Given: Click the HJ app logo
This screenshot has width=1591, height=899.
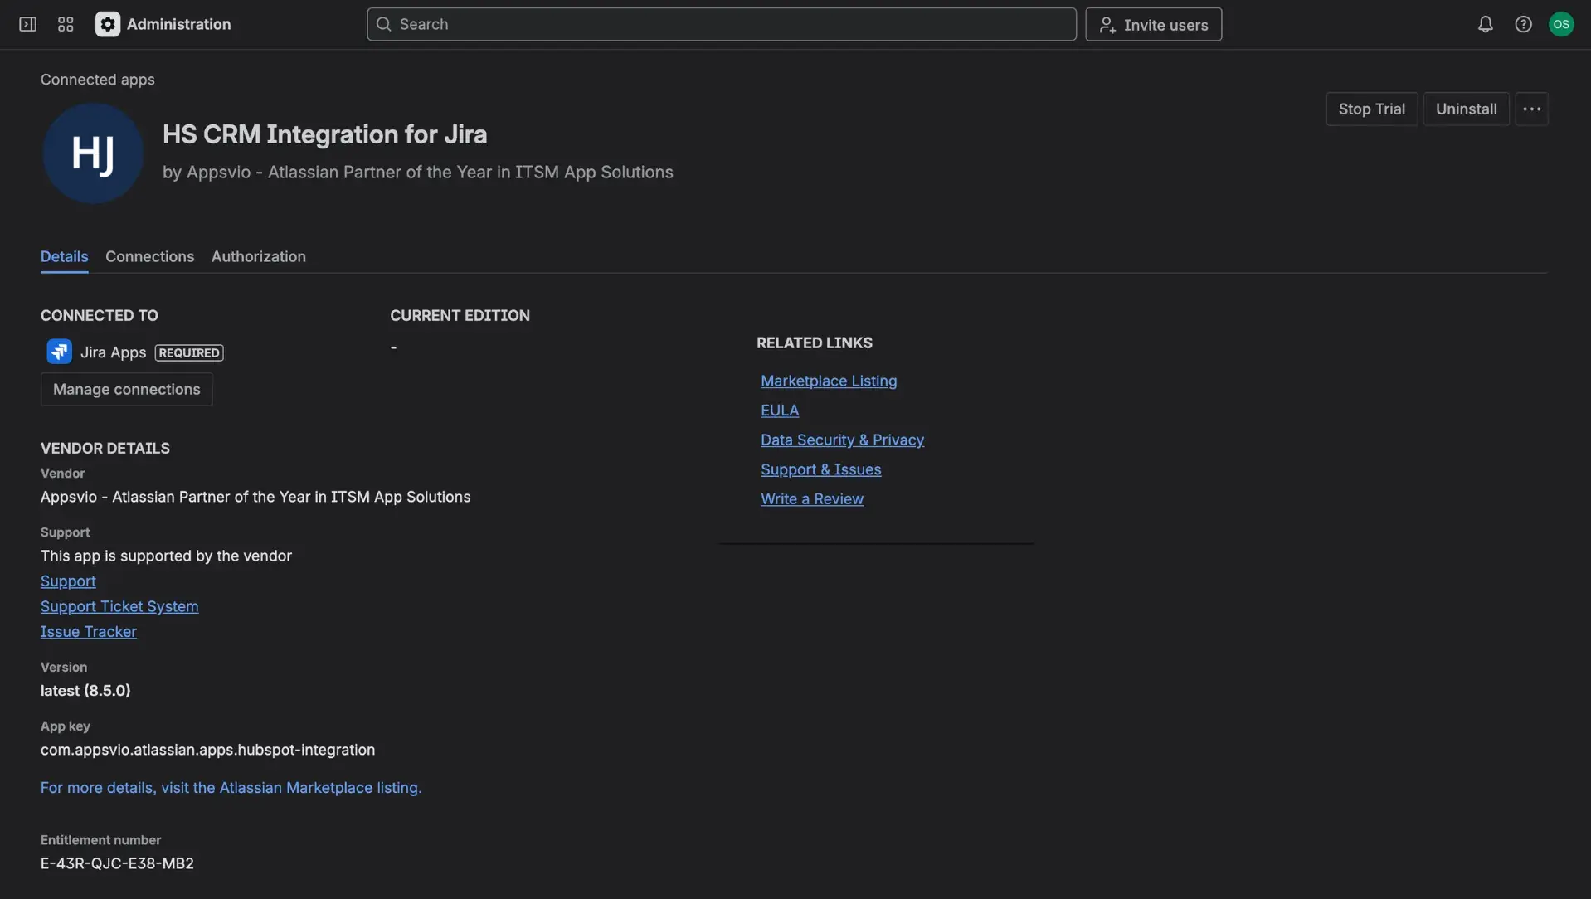Looking at the screenshot, I should (92, 153).
